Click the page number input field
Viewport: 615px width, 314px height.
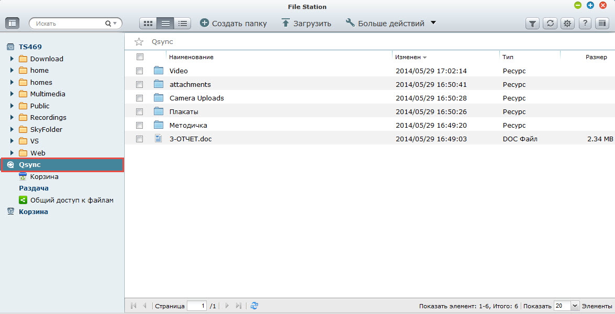(x=197, y=306)
